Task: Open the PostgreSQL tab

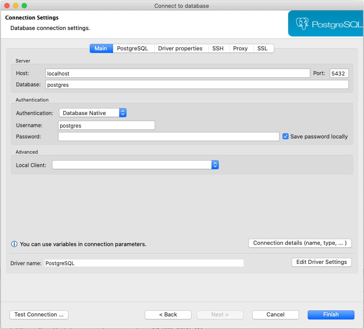Action: point(133,48)
